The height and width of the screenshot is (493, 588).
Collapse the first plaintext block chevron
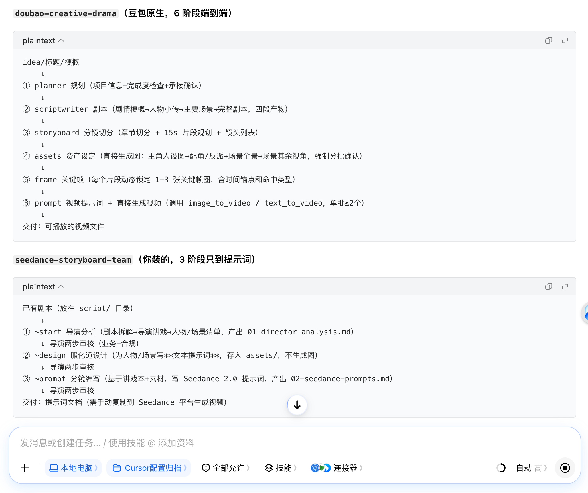[61, 40]
